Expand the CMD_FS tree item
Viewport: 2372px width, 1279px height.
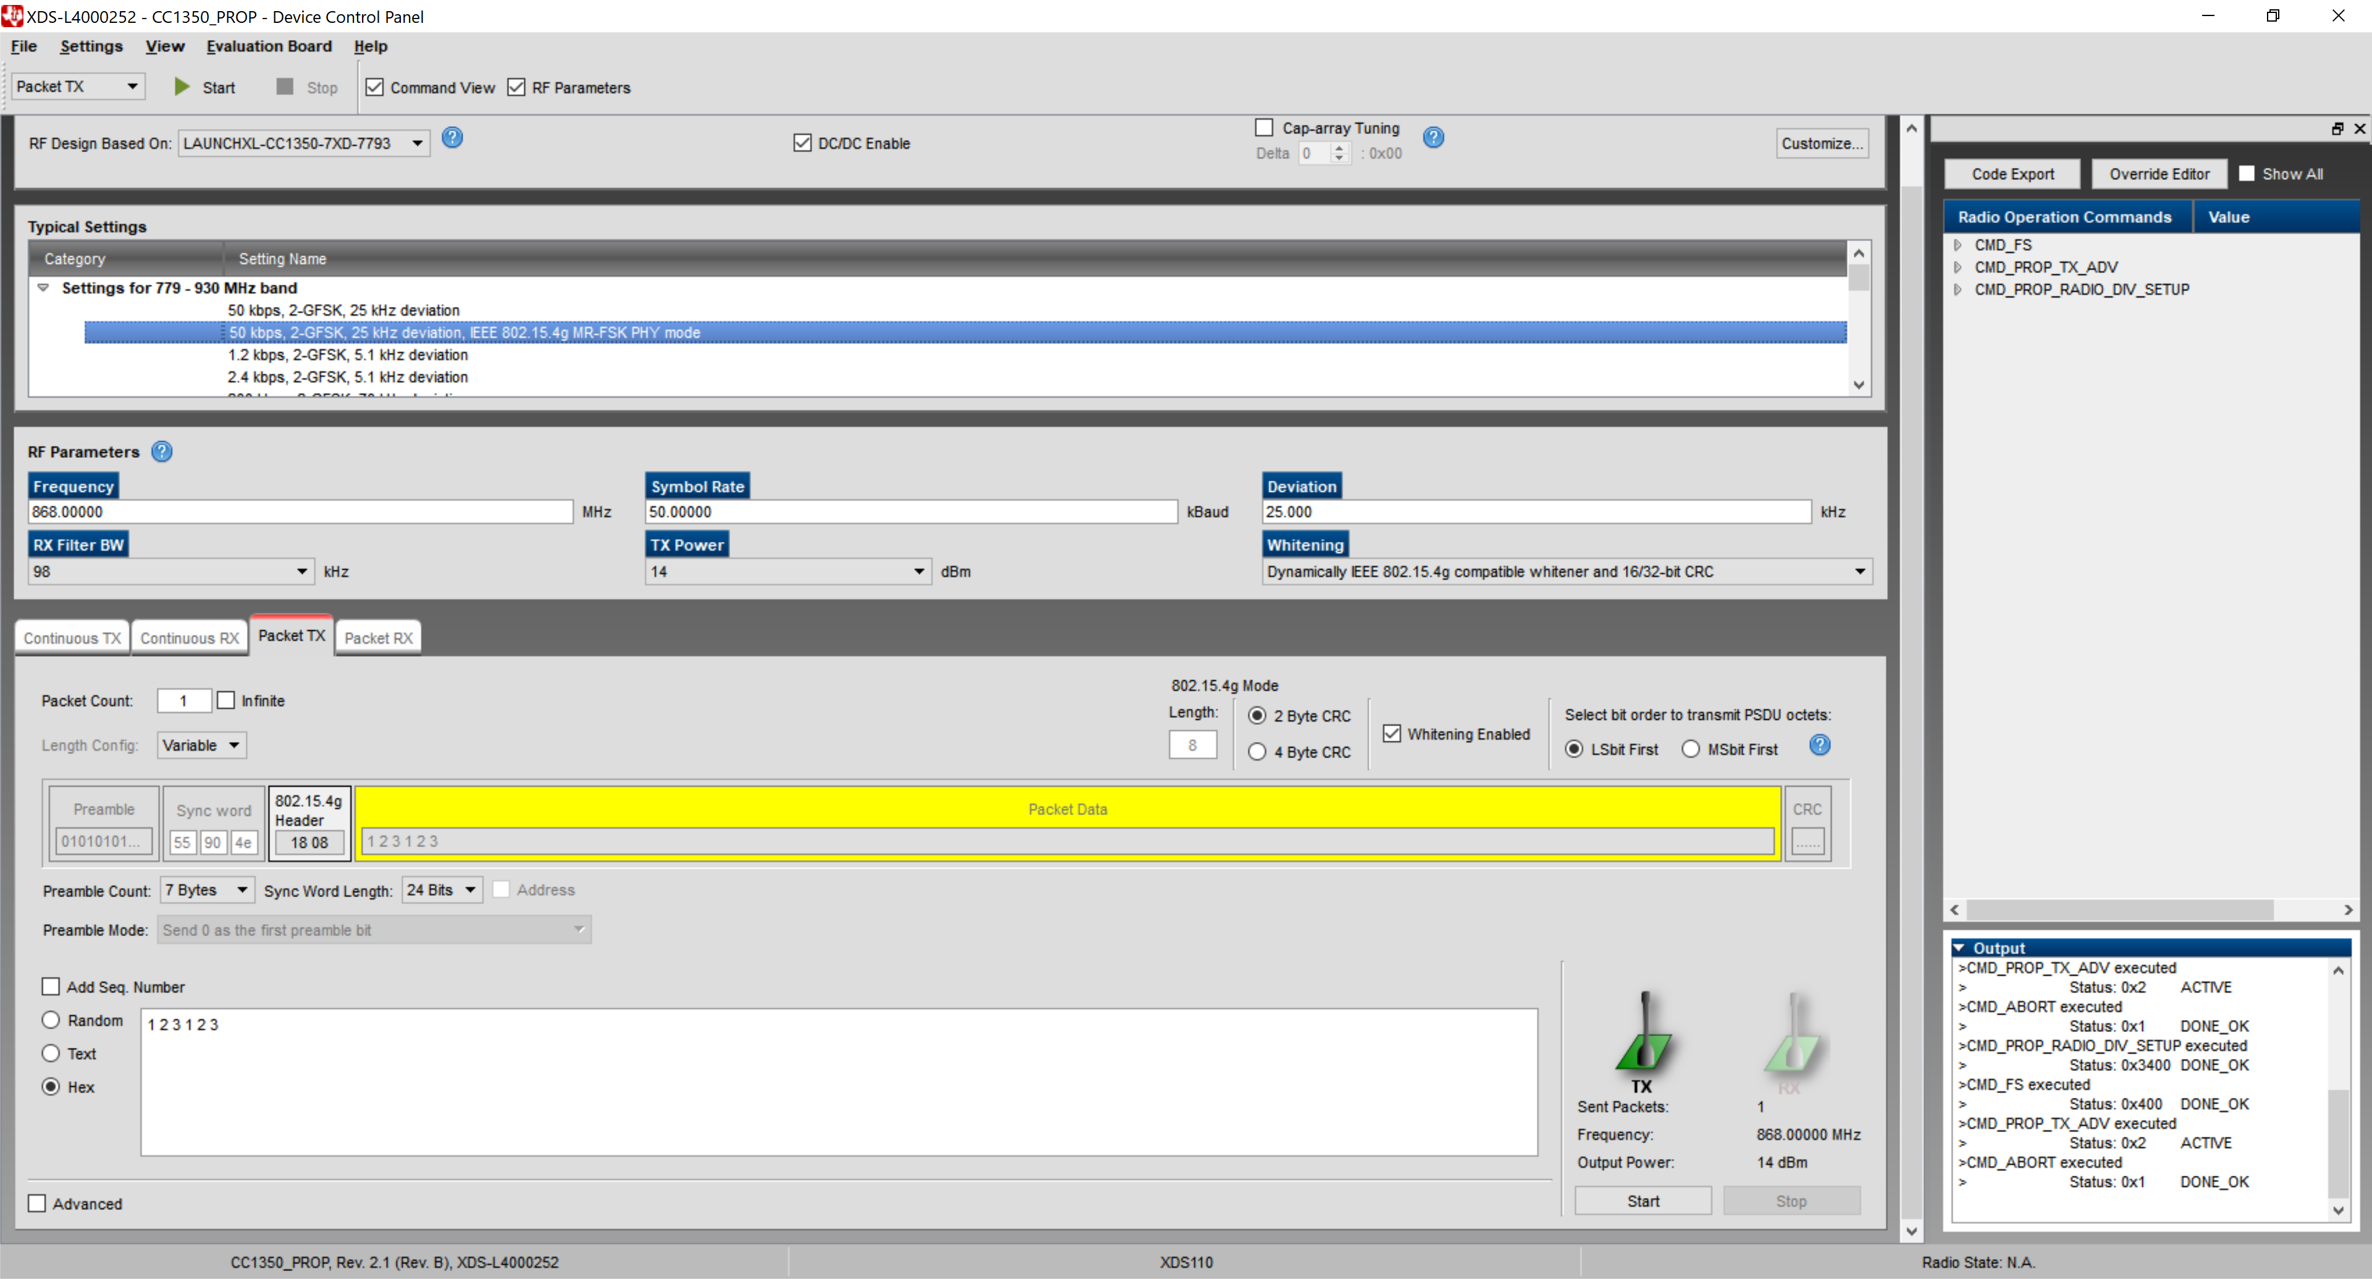[x=1958, y=244]
